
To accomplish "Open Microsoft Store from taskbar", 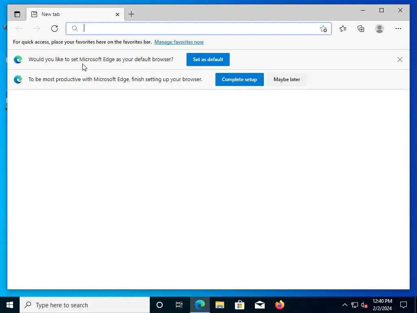I will pyautogui.click(x=239, y=305).
